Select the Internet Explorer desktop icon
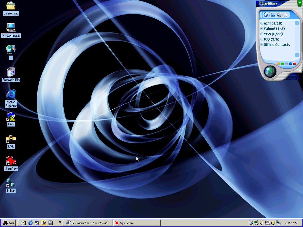This screenshot has height=227, width=303. coord(11,98)
